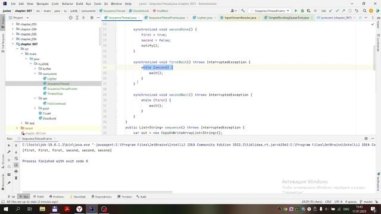This screenshot has height=214, width=381.
Task: Open run configuration wrench in Run panel
Action: coord(9,152)
